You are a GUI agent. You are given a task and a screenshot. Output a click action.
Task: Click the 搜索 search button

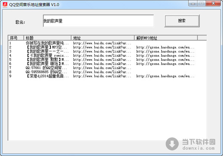pos(182,21)
